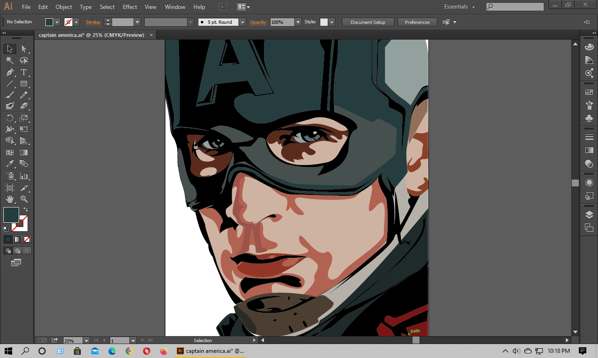The image size is (598, 358).
Task: Select the Artboard tool
Action: coord(9,188)
